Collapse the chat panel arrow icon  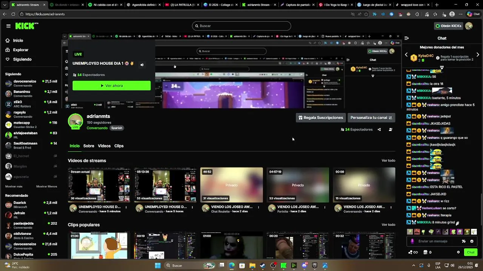point(406,38)
